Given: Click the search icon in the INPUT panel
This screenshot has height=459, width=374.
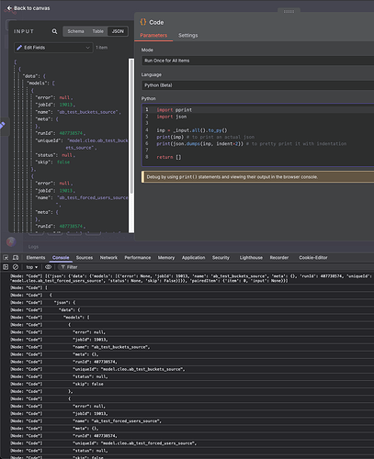Looking at the screenshot, I should click(54, 31).
